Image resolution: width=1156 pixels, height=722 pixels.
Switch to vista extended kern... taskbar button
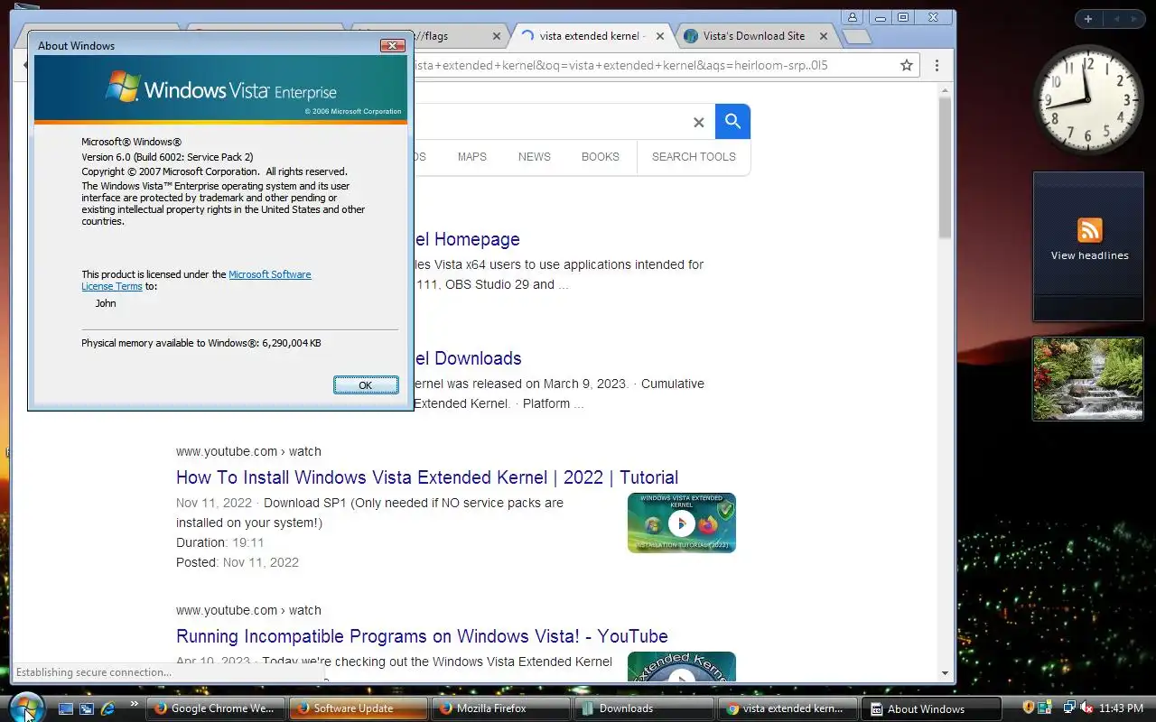point(787,708)
